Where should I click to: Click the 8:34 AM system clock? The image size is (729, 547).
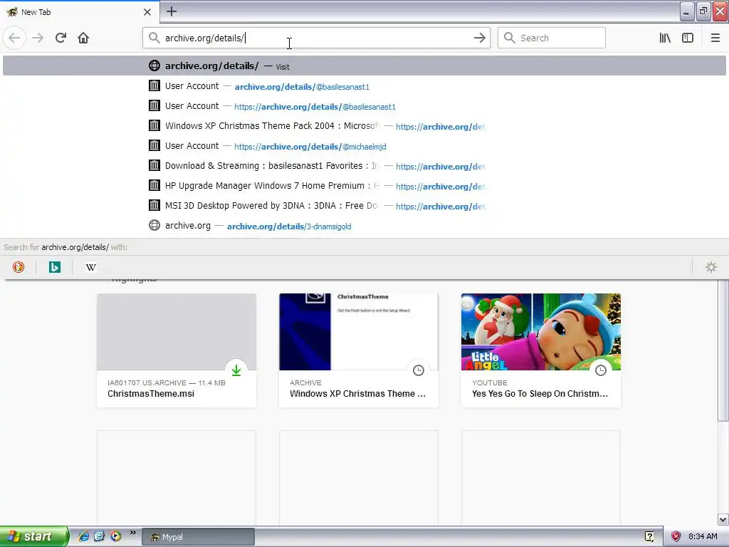[x=703, y=537]
